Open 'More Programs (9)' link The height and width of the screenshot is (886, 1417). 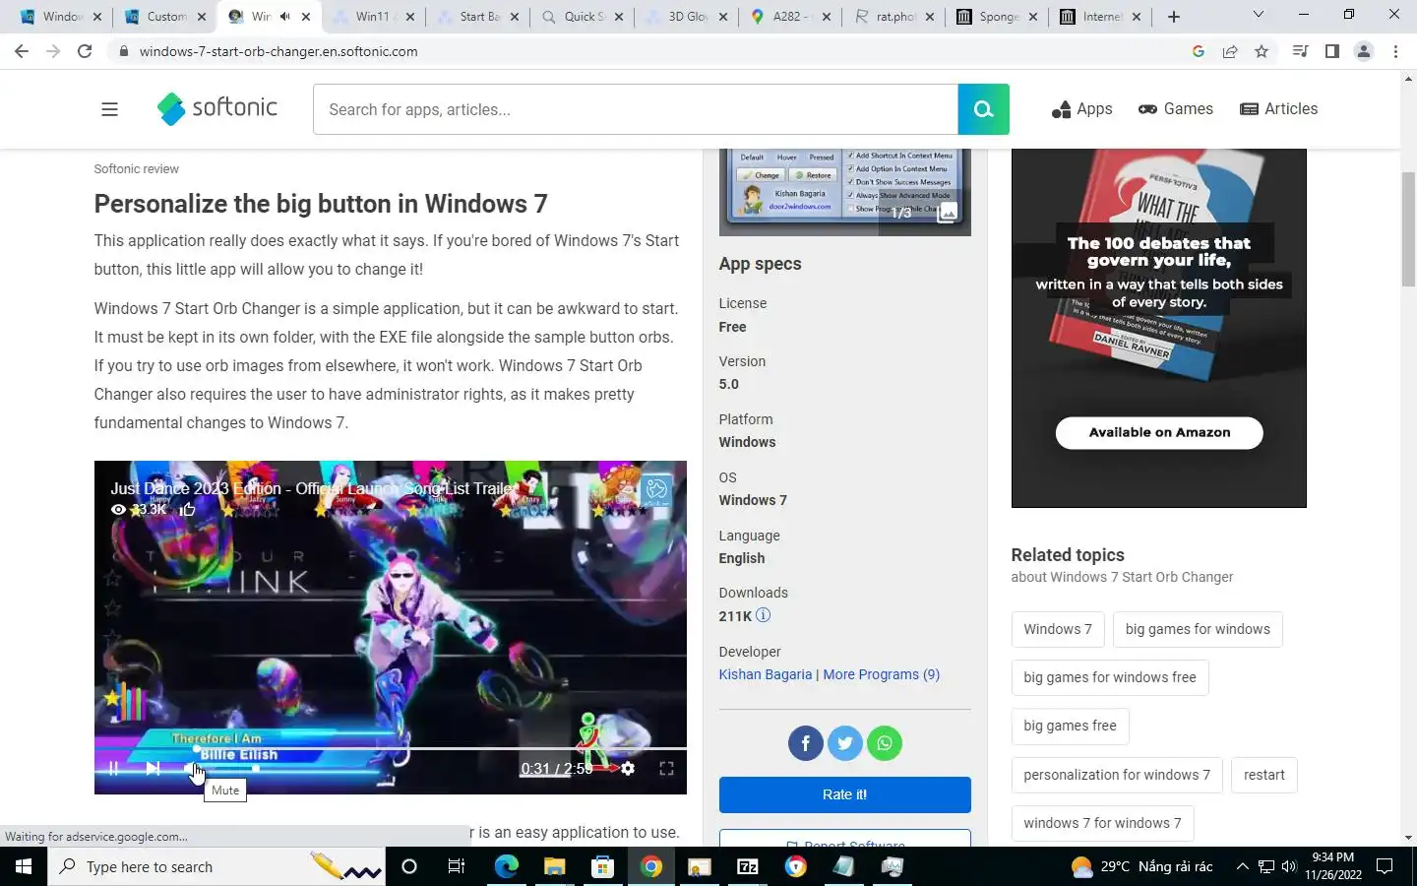[x=882, y=674]
